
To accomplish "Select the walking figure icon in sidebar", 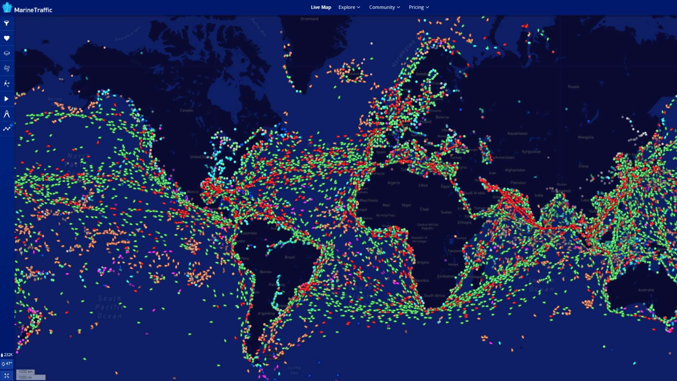I will pos(6,83).
